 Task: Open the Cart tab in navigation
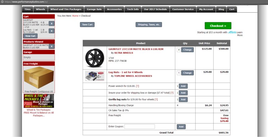(x=232, y=9)
